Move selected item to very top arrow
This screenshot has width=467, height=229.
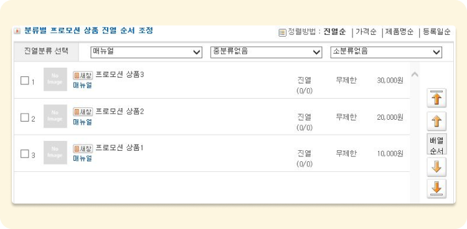436,97
